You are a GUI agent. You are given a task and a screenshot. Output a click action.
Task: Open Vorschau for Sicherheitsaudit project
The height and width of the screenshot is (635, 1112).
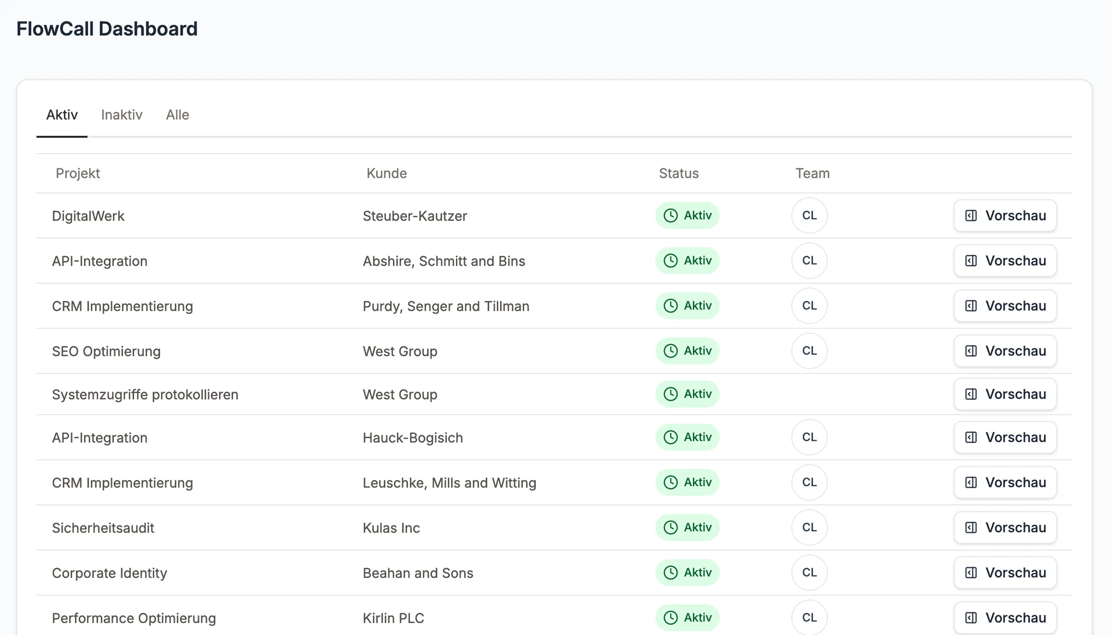click(x=1005, y=527)
